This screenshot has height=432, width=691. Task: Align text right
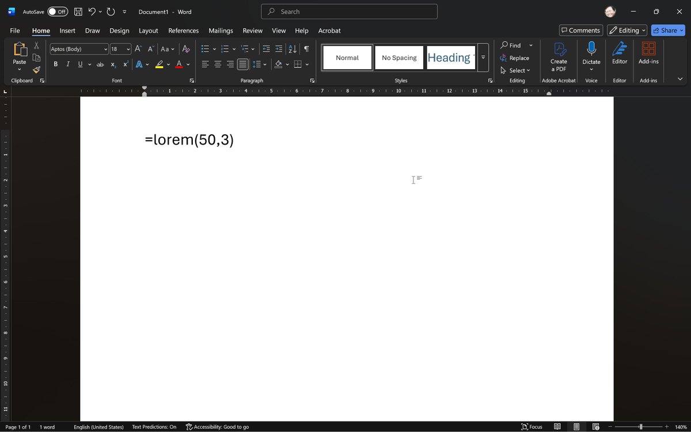(230, 64)
